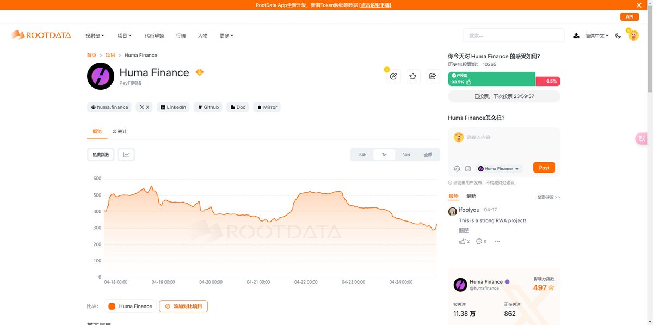The height and width of the screenshot is (325, 653).
Task: Open the huma.finance website link
Action: 109,107
